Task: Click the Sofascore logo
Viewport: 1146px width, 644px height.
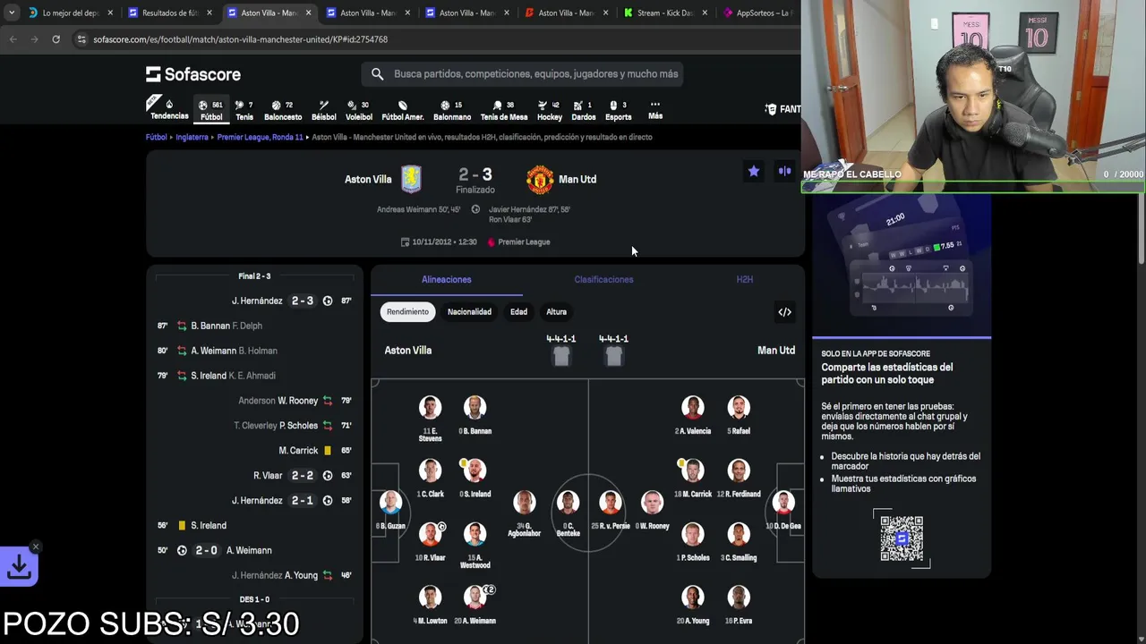Action: point(193,74)
